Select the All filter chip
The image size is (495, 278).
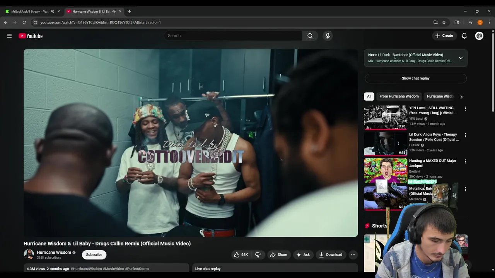[x=369, y=97]
